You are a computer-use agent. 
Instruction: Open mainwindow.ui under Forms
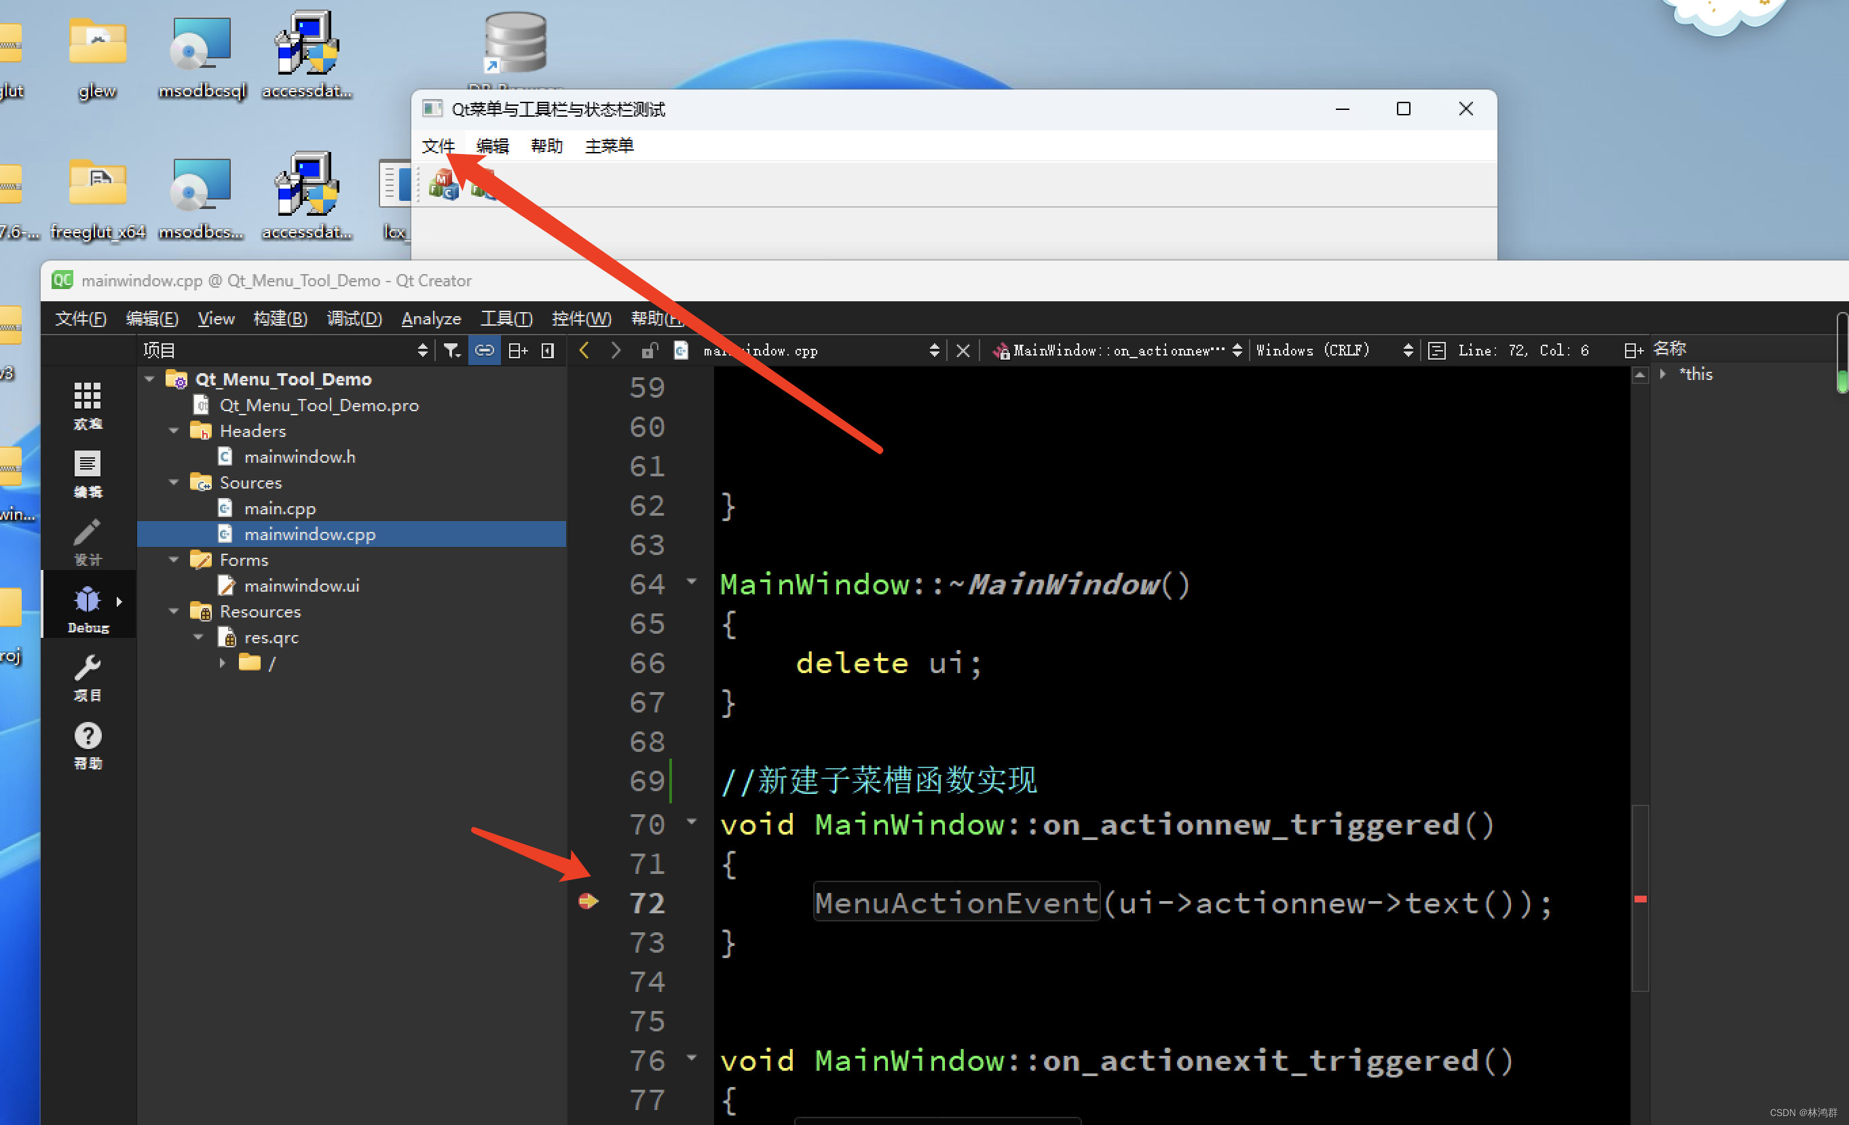click(301, 586)
